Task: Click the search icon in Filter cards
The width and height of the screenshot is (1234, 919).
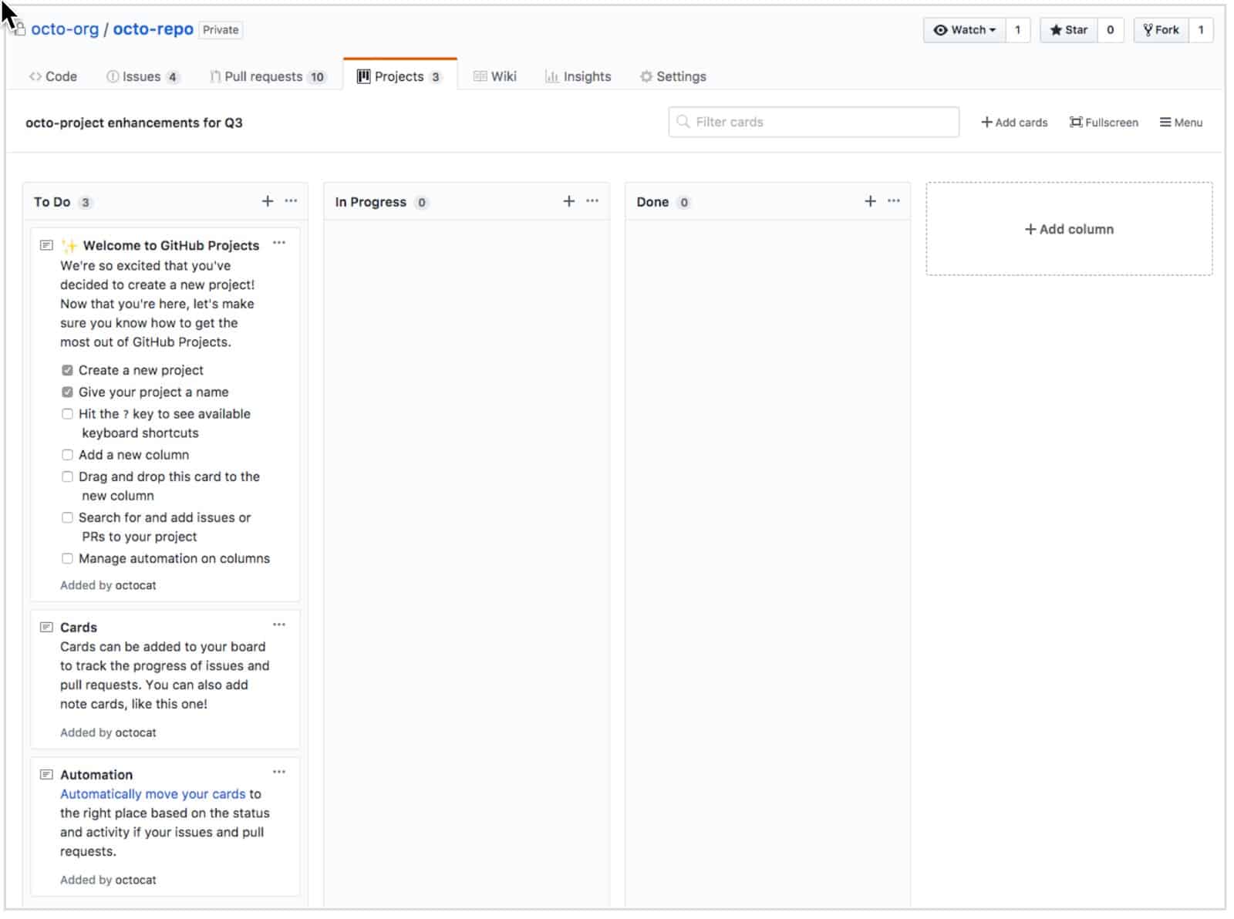Action: pos(683,122)
